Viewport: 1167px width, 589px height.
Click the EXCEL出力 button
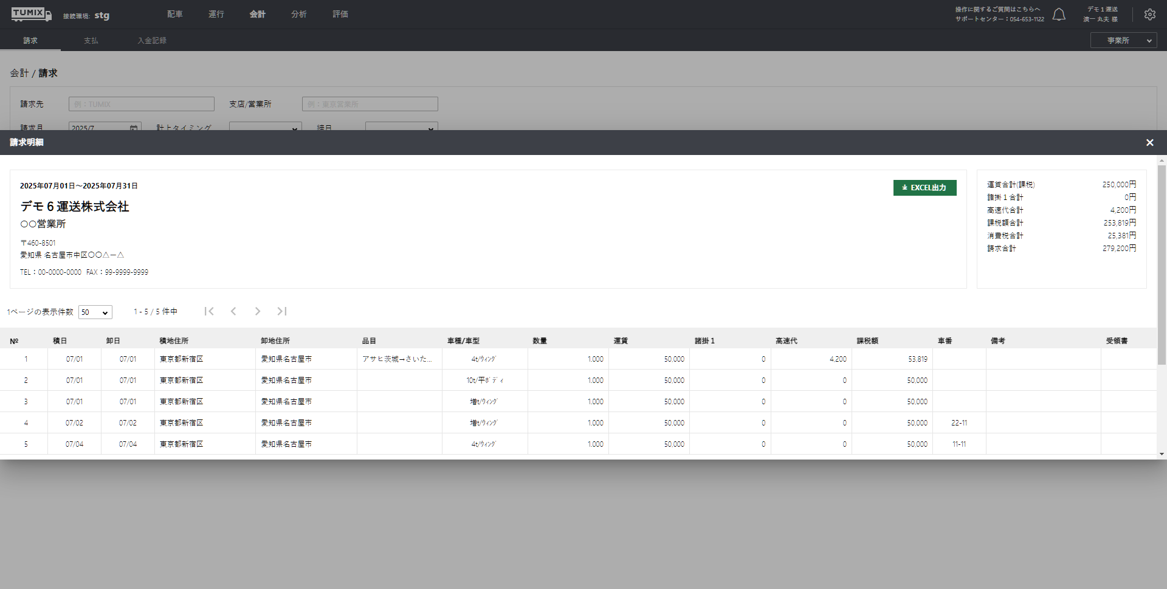[924, 188]
